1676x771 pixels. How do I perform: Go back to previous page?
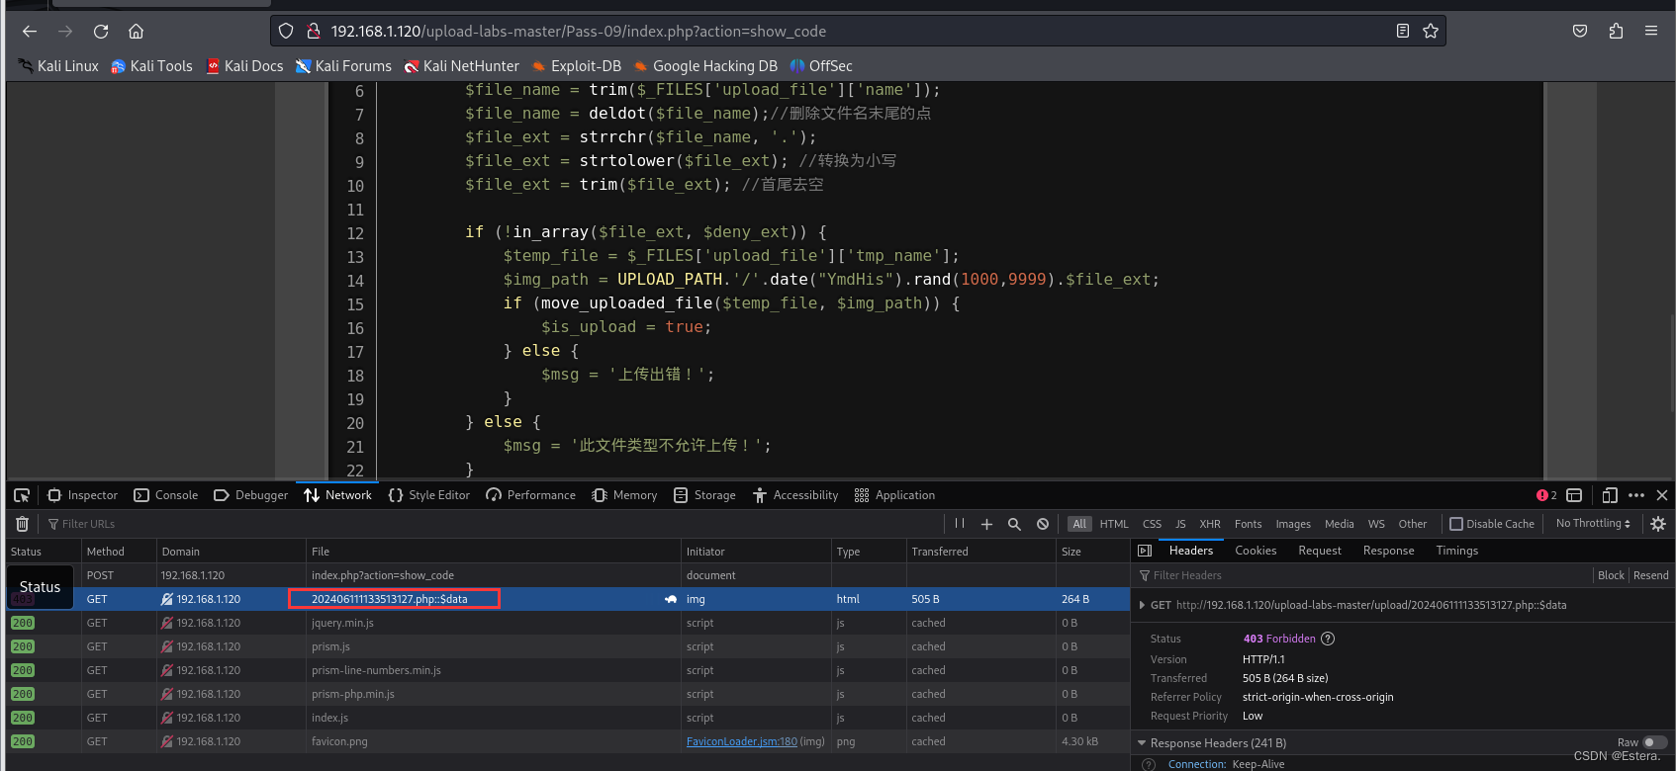30,32
